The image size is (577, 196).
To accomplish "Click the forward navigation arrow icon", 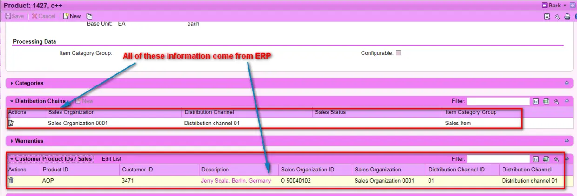I will (x=572, y=5).
